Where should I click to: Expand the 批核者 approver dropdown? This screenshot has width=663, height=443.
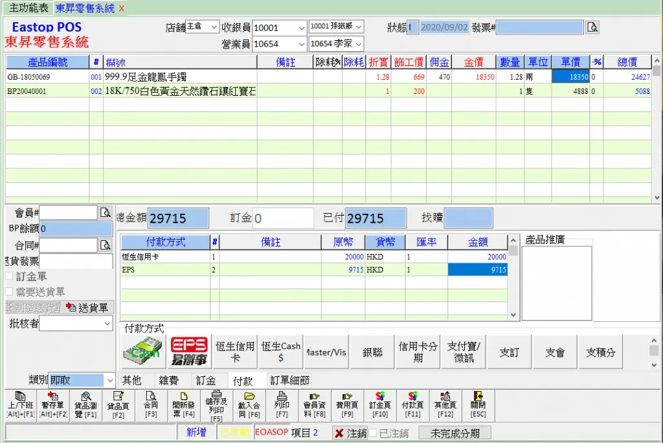pos(107,324)
